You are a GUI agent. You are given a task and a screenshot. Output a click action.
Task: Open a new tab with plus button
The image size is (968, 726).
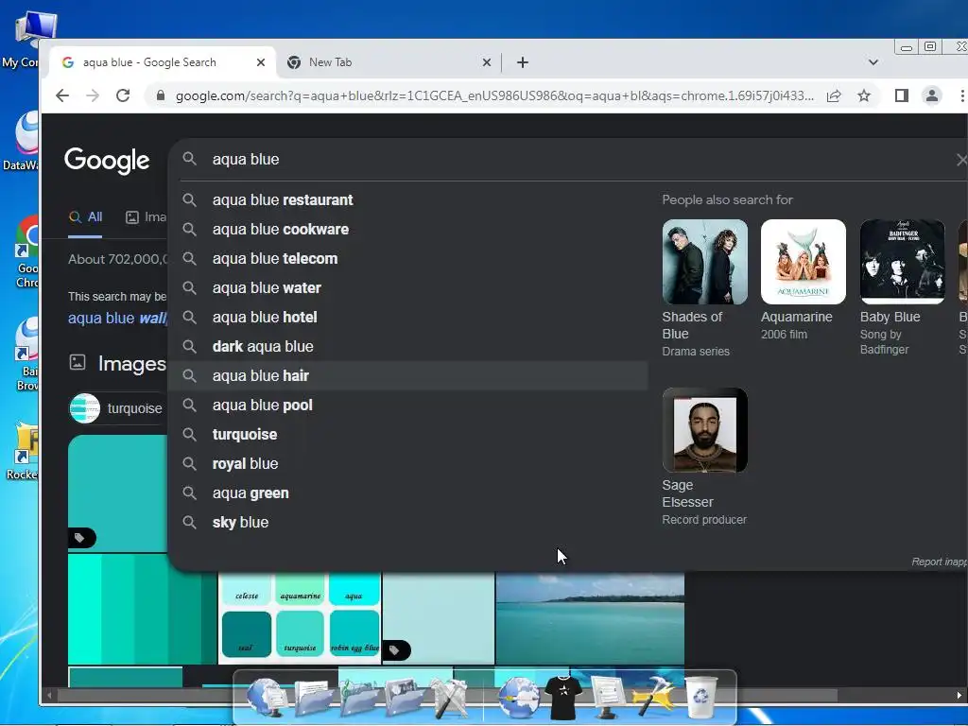522,62
